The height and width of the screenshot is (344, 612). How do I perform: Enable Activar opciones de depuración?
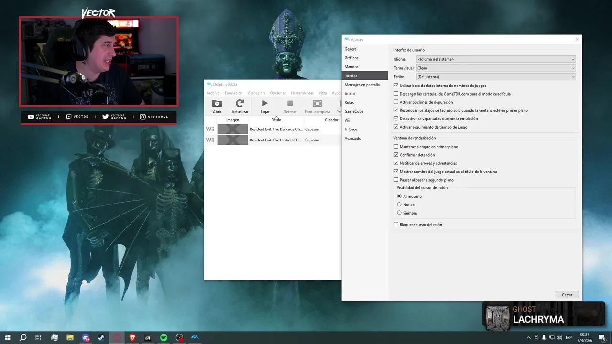pyautogui.click(x=396, y=102)
